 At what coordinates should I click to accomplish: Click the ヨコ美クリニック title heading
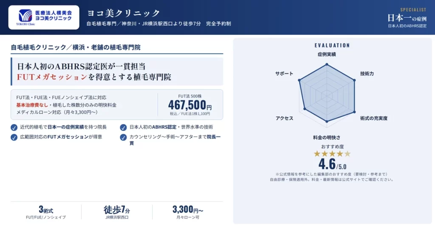click(x=124, y=13)
